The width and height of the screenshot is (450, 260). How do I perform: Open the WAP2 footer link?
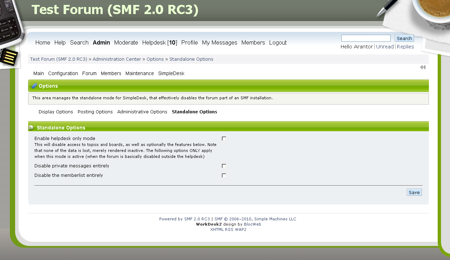point(241,229)
